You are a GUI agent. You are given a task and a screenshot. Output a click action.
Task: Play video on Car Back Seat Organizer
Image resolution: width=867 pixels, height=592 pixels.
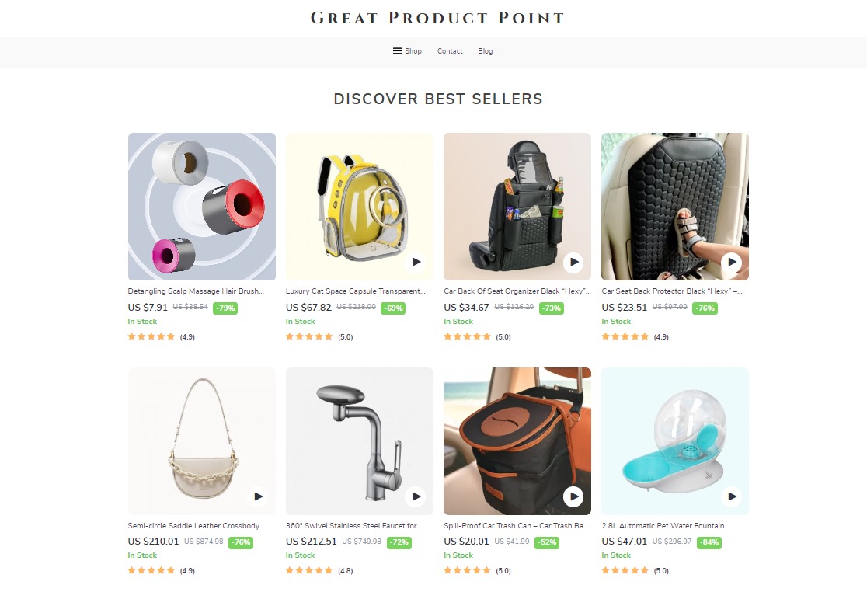click(573, 262)
